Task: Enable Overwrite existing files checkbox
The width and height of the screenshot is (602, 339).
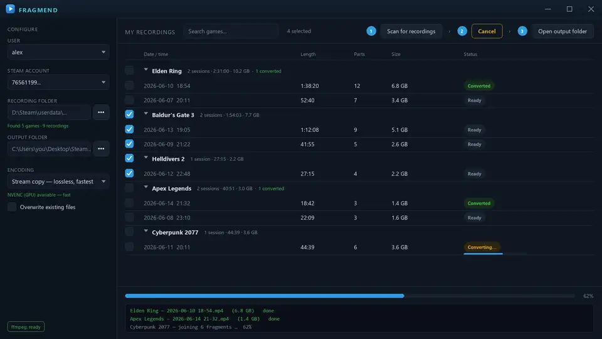Action: click(12, 207)
